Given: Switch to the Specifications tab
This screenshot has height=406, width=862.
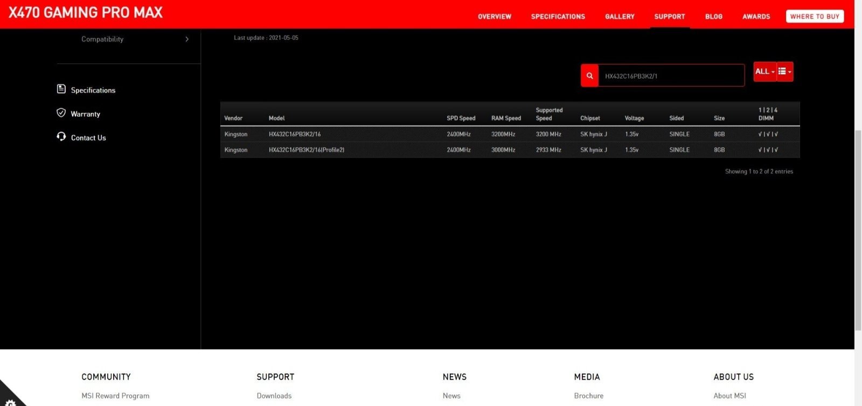Looking at the screenshot, I should point(558,17).
